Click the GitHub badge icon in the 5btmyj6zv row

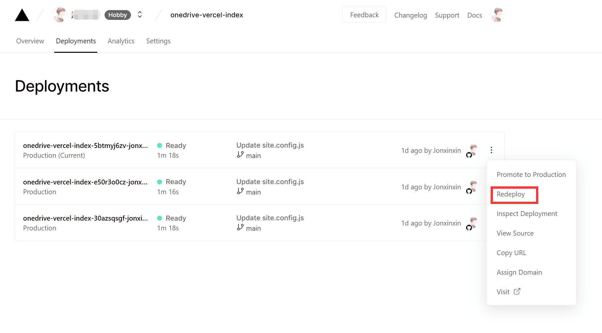(x=469, y=155)
